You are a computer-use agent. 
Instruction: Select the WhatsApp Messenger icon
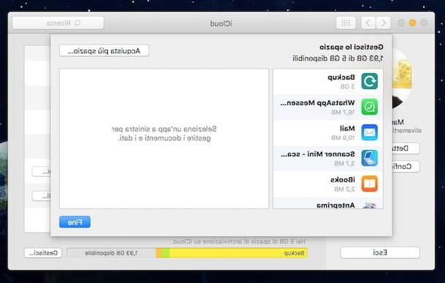(370, 107)
